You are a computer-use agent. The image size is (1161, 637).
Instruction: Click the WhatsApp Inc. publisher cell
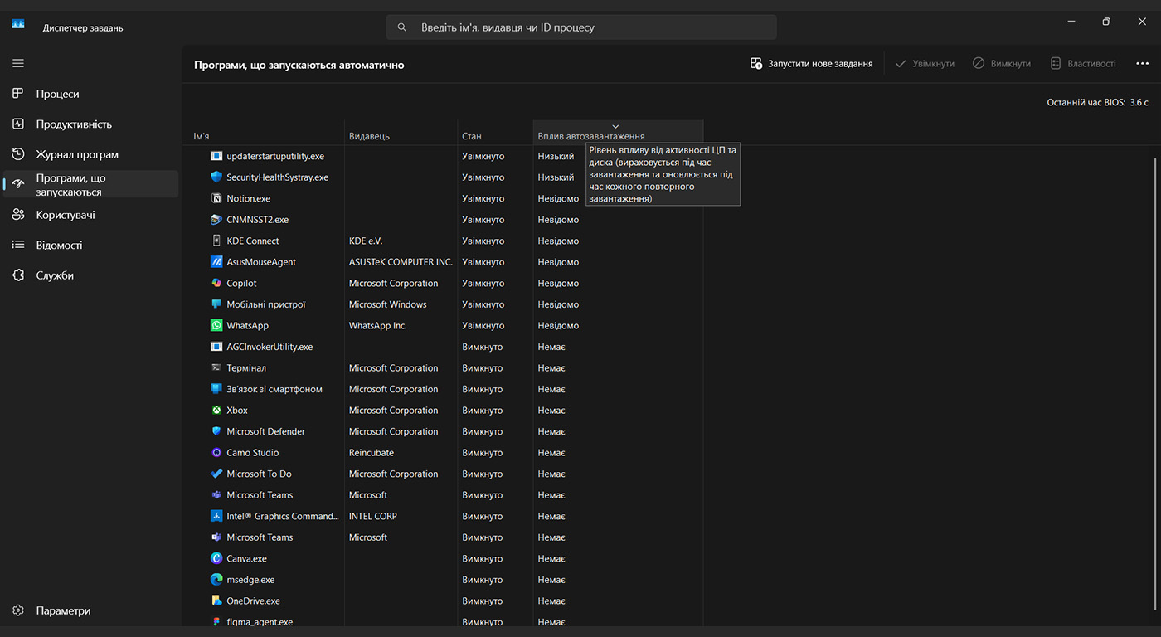[378, 326]
